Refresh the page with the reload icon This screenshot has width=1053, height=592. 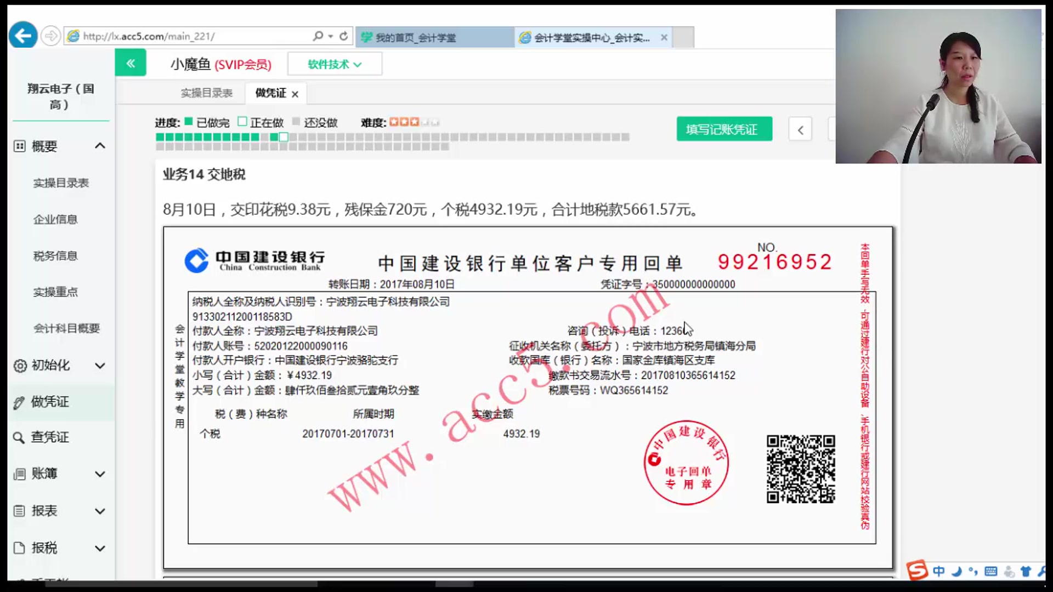(344, 36)
